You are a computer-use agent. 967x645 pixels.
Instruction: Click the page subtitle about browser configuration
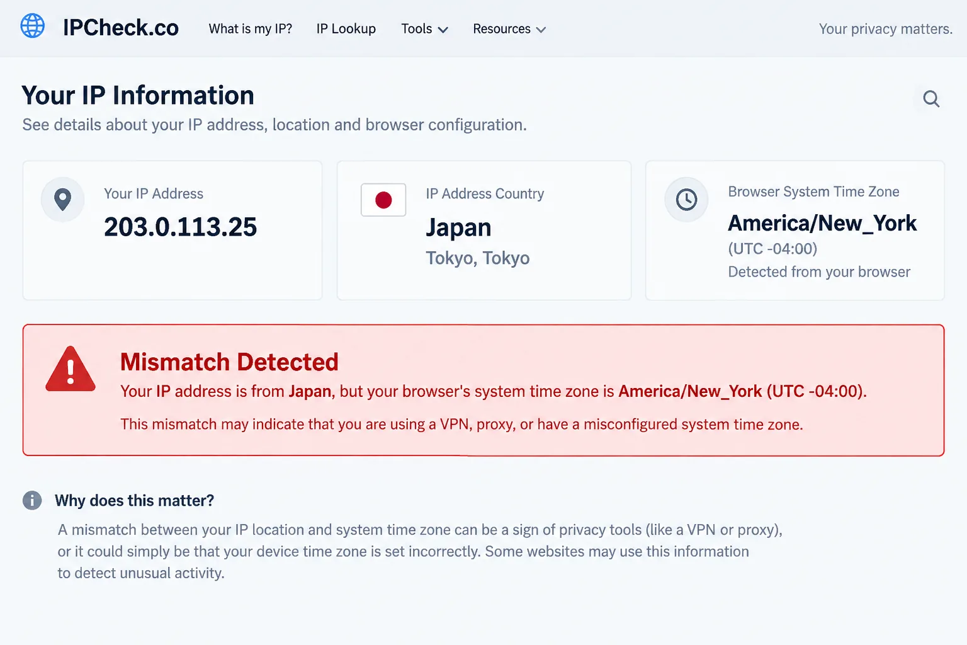coord(274,125)
